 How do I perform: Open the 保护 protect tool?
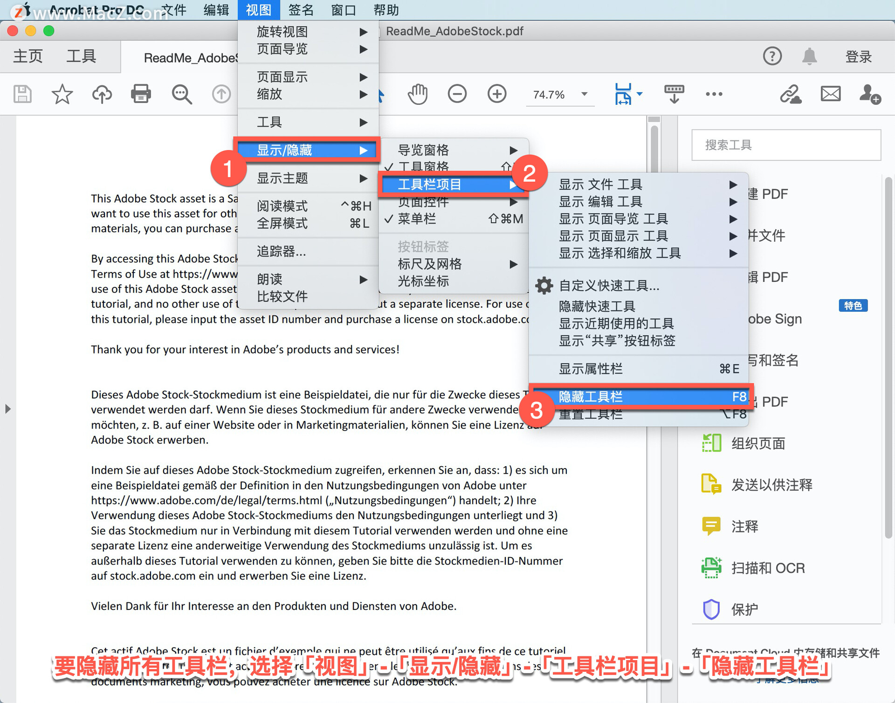(730, 609)
